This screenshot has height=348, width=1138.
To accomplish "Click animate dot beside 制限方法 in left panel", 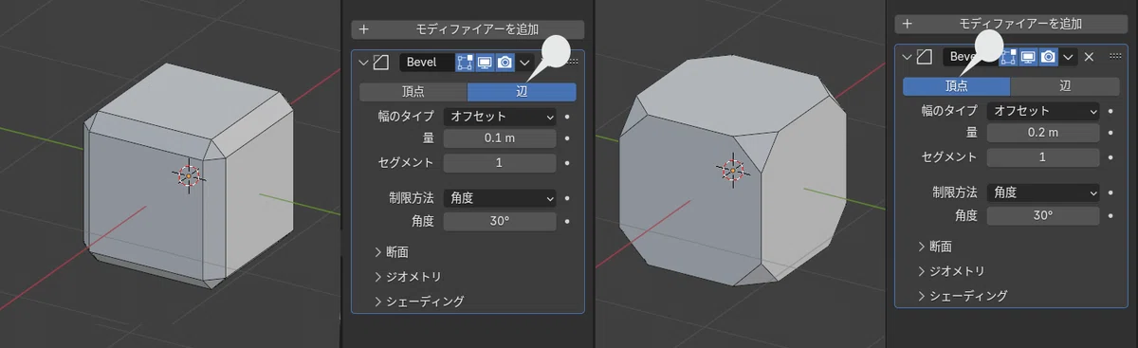I will pos(567,198).
